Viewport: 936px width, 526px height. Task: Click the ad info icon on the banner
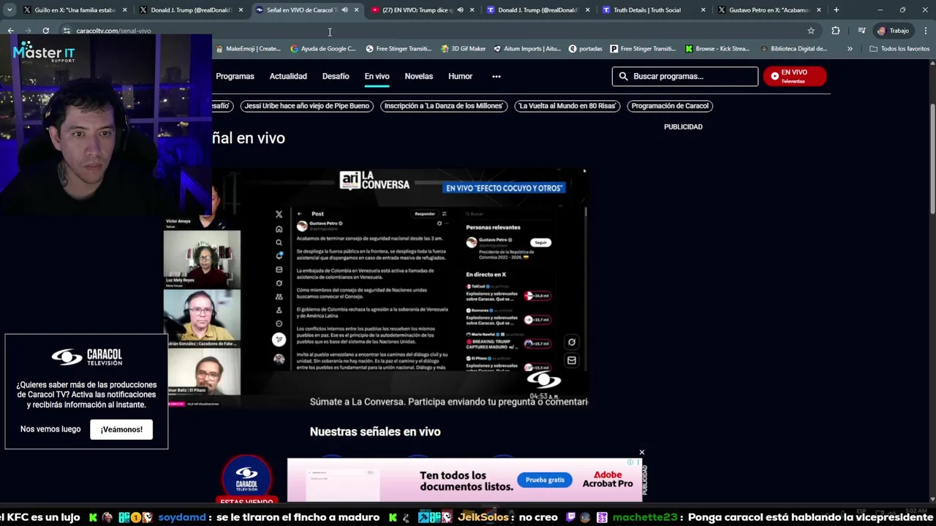[631, 462]
